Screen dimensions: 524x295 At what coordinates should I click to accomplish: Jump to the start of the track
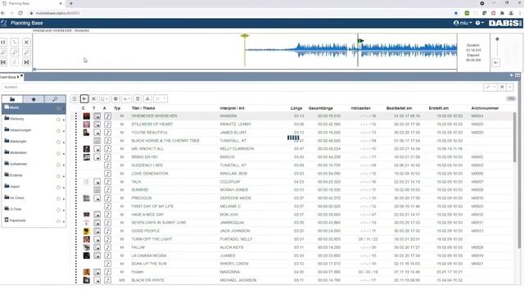click(3, 62)
